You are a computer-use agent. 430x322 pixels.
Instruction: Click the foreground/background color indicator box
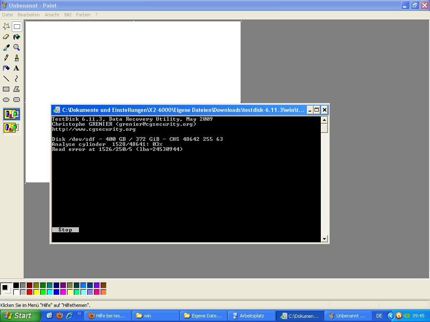pos(6,289)
